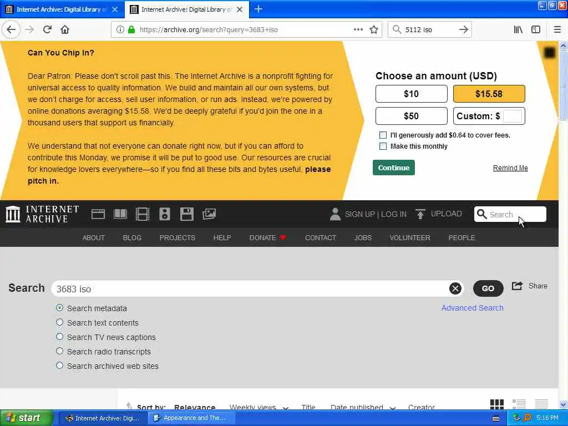Viewport: 568px width, 426px height.
Task: Open the Web archive icon
Action: 98,214
